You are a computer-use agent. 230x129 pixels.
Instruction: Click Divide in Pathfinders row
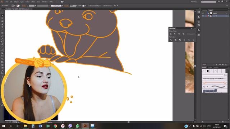(x=171, y=40)
